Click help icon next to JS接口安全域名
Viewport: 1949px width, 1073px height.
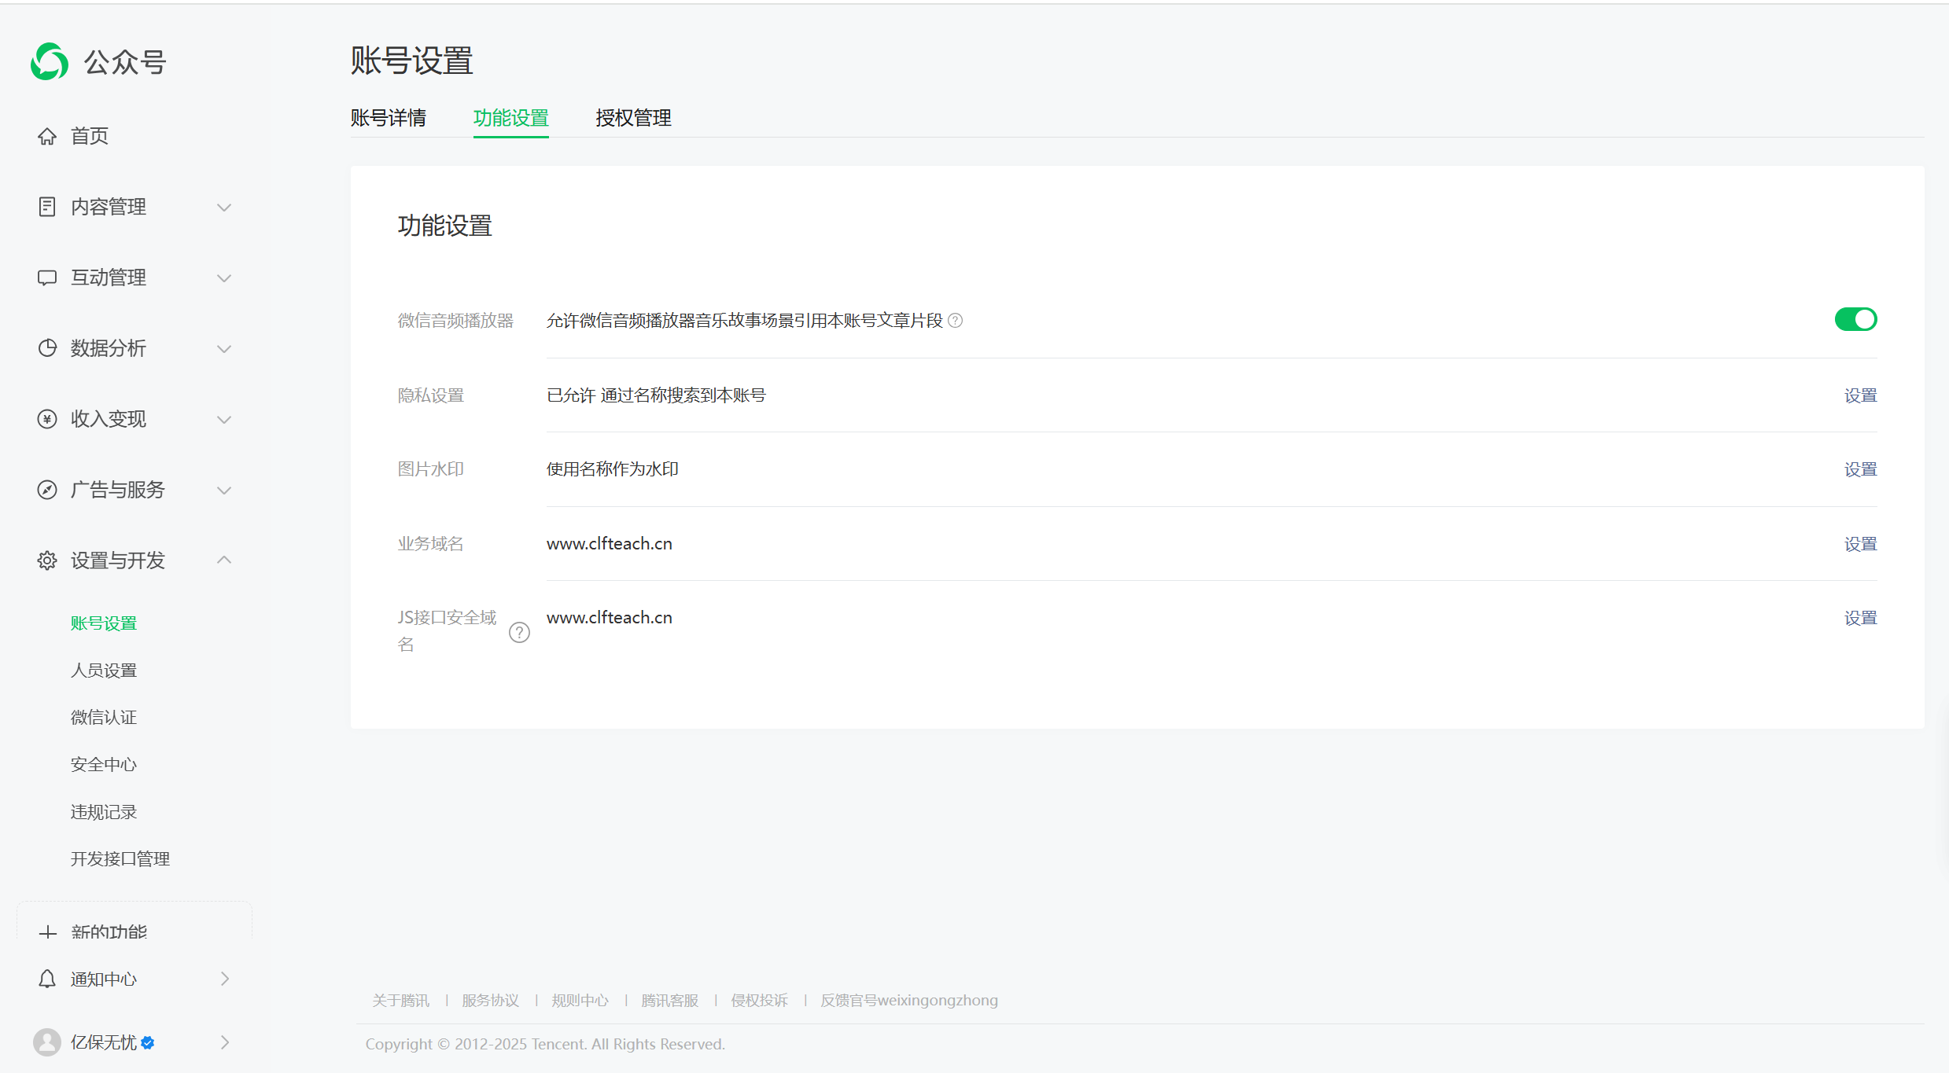(519, 632)
